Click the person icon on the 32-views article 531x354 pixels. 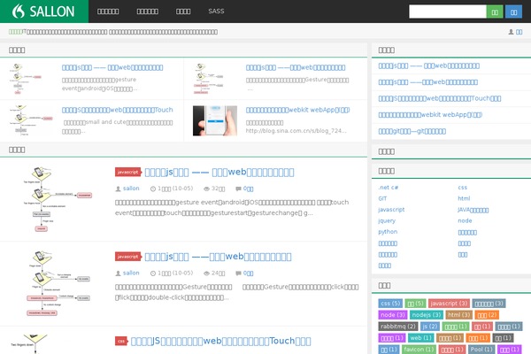click(118, 189)
